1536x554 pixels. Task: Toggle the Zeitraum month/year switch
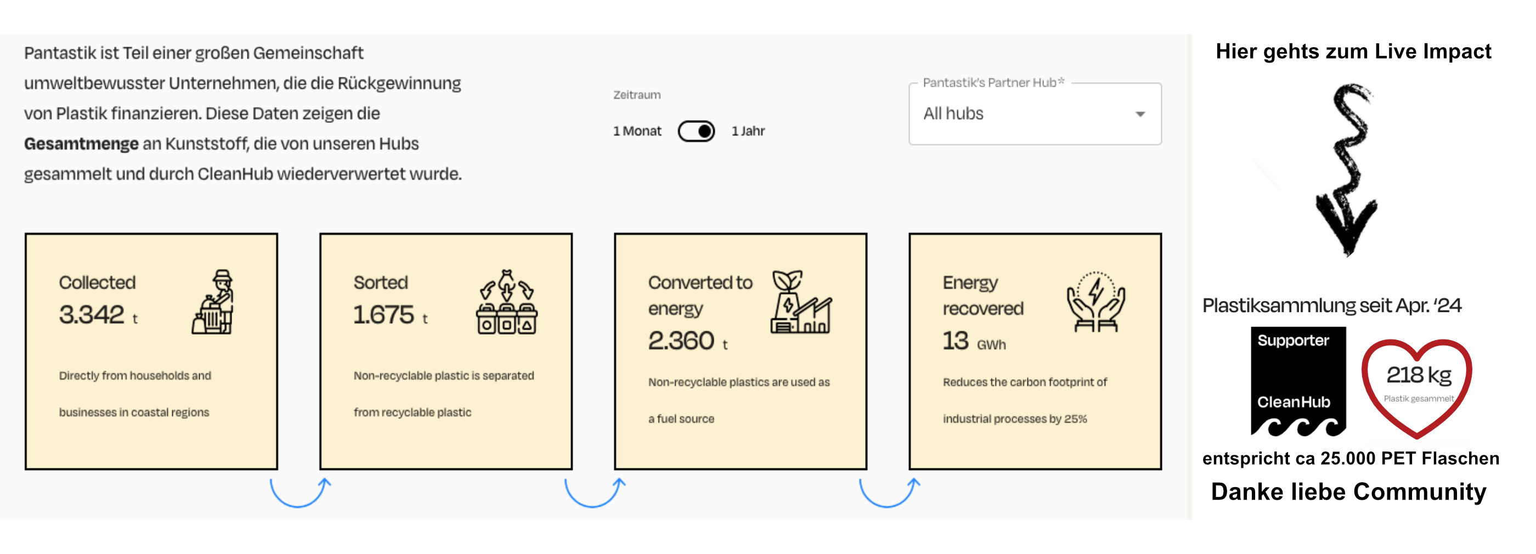[696, 131]
